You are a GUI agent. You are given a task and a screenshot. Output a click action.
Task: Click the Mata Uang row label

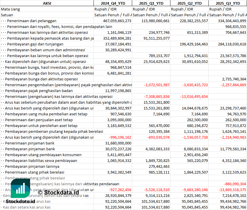11,9
